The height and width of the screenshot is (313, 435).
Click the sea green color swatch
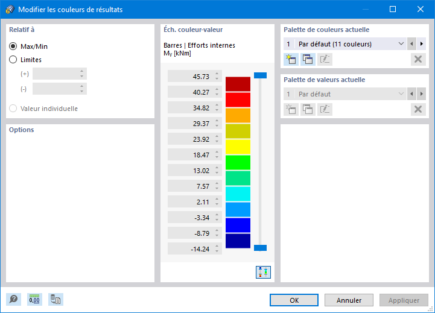(238, 179)
